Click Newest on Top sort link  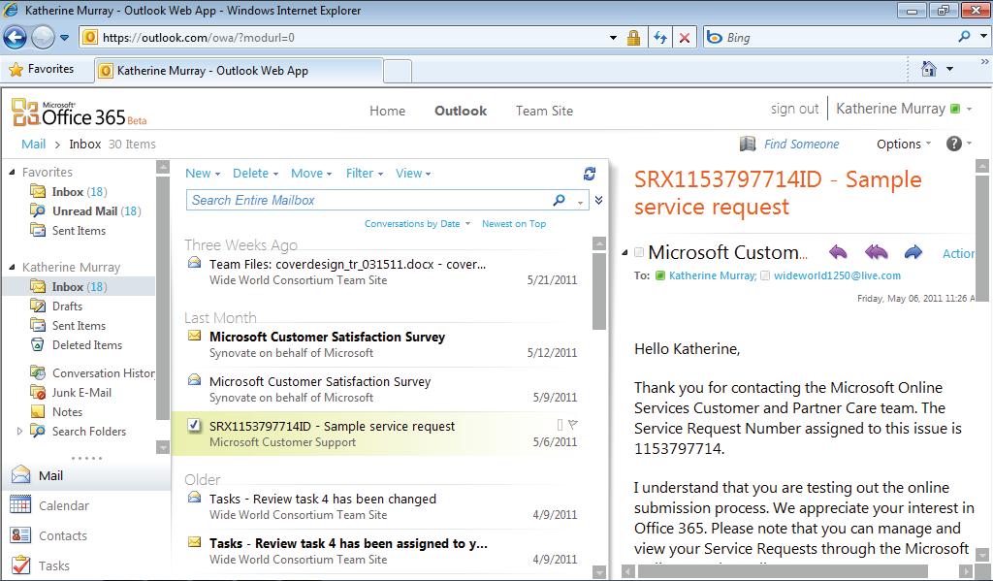coord(514,224)
